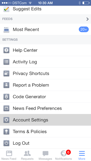91x161 pixels.
Task: Tap the Activity Log list icon
Action: 6,62
